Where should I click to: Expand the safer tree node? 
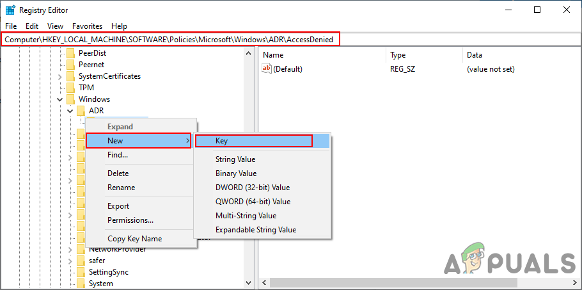pyautogui.click(x=70, y=261)
